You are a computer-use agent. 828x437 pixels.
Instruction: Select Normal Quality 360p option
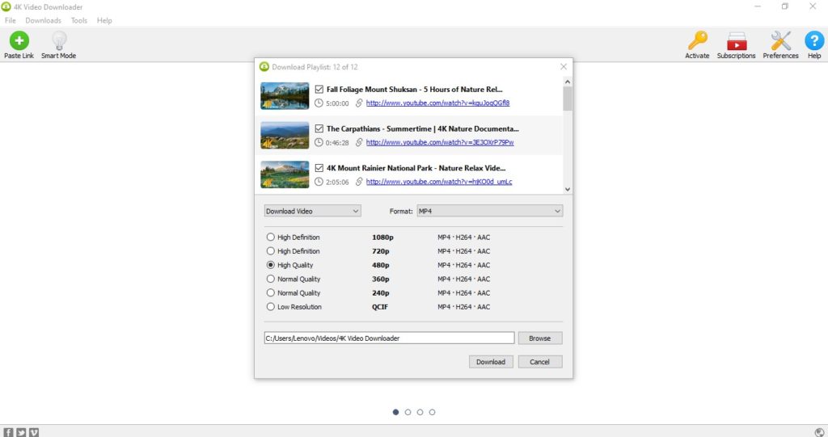click(x=270, y=279)
